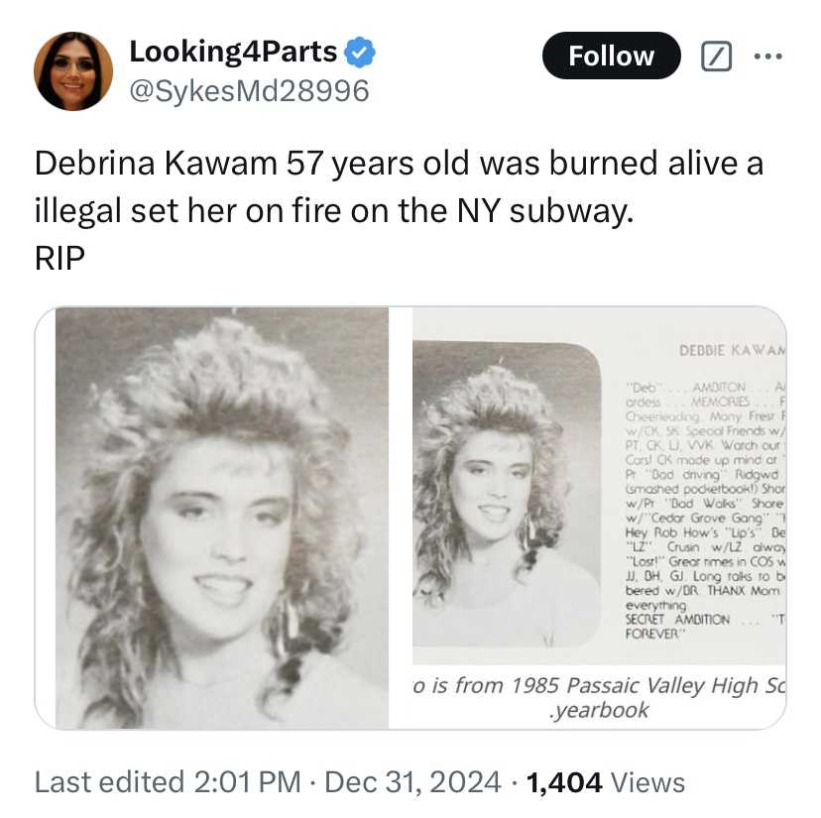Click the yearbook memories text block
This screenshot has height=818, width=821.
pyautogui.click(x=705, y=510)
